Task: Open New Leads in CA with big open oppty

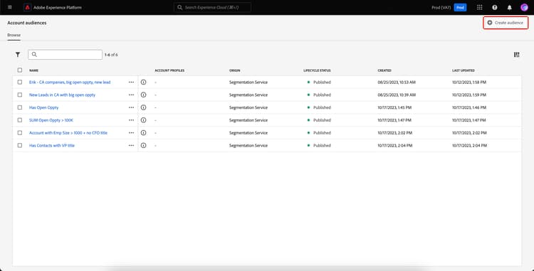Action: tap(63, 95)
